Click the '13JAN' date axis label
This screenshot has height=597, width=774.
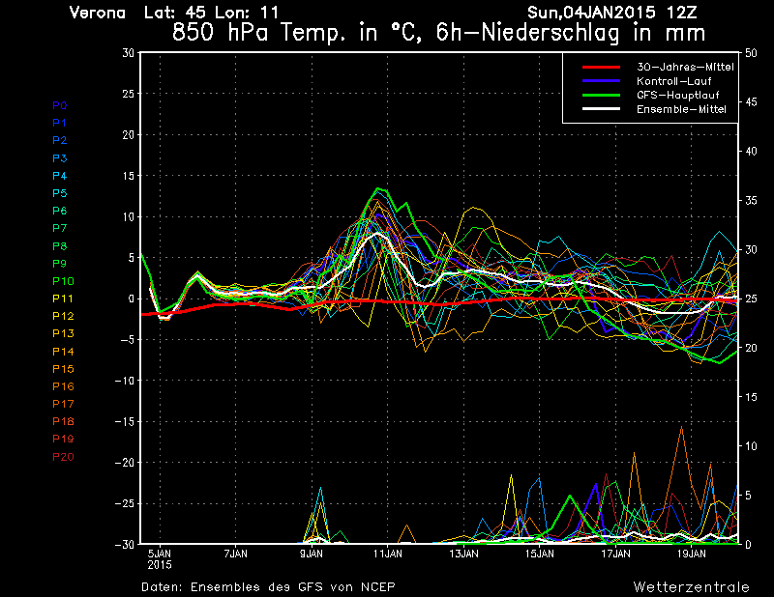click(x=463, y=554)
